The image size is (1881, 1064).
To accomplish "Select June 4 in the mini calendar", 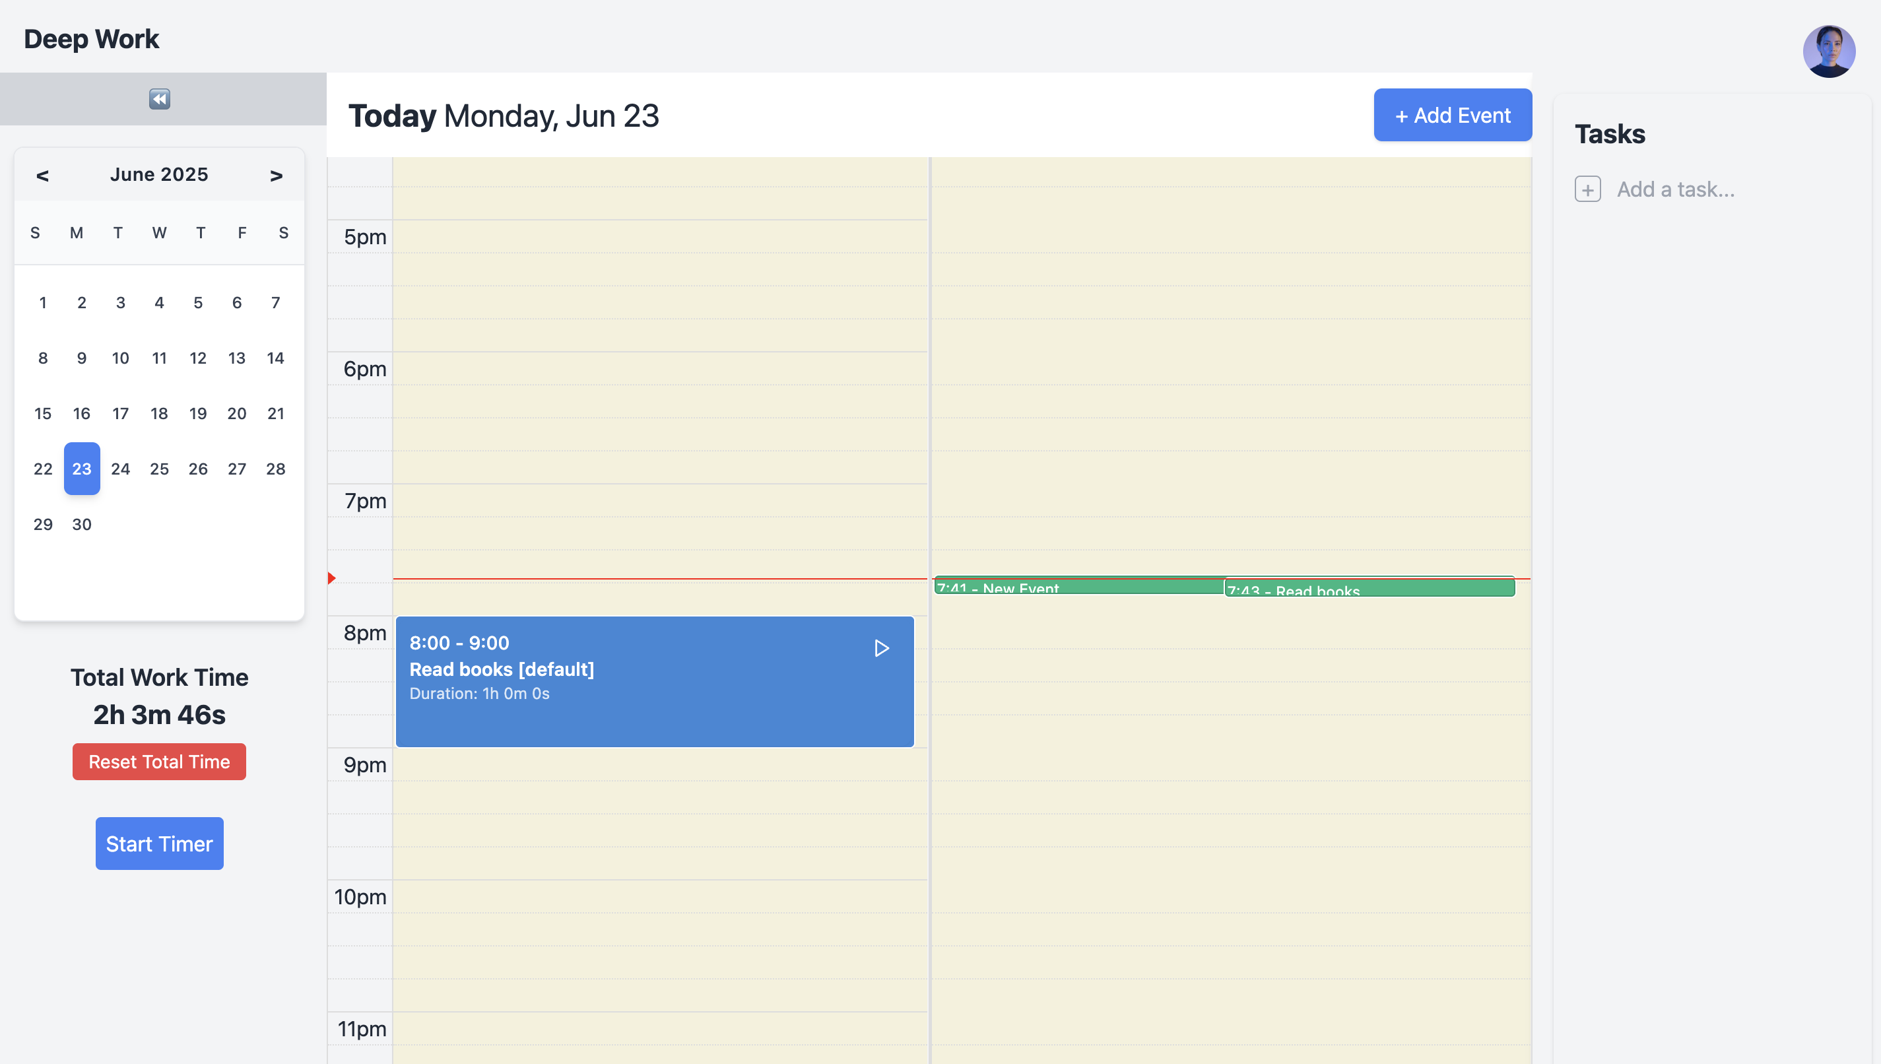I will coord(159,302).
